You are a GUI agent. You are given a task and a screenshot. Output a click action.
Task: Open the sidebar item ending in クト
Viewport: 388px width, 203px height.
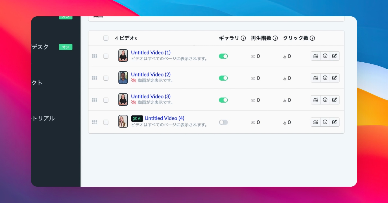click(37, 83)
